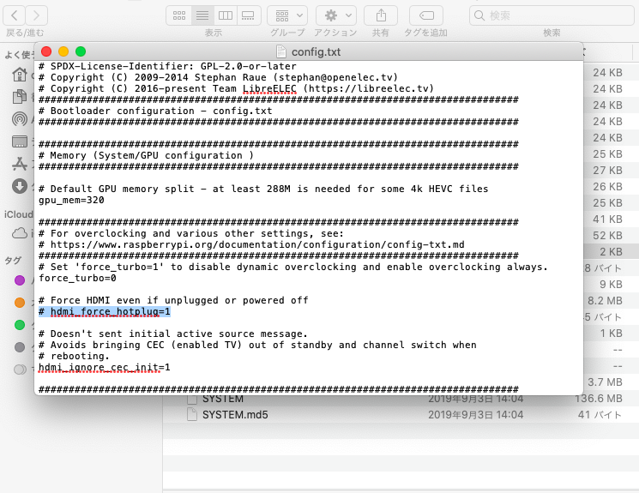Click the force_turbo=0 line
The image size is (639, 493).
pyautogui.click(x=77, y=278)
